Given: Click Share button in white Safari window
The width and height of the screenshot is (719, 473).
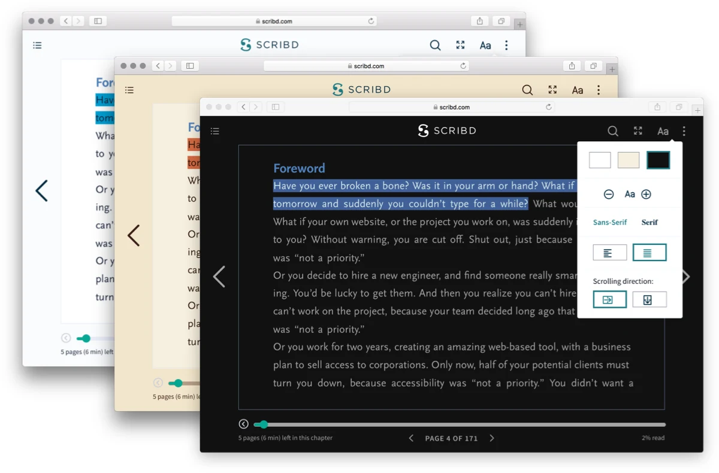Looking at the screenshot, I should 479,21.
